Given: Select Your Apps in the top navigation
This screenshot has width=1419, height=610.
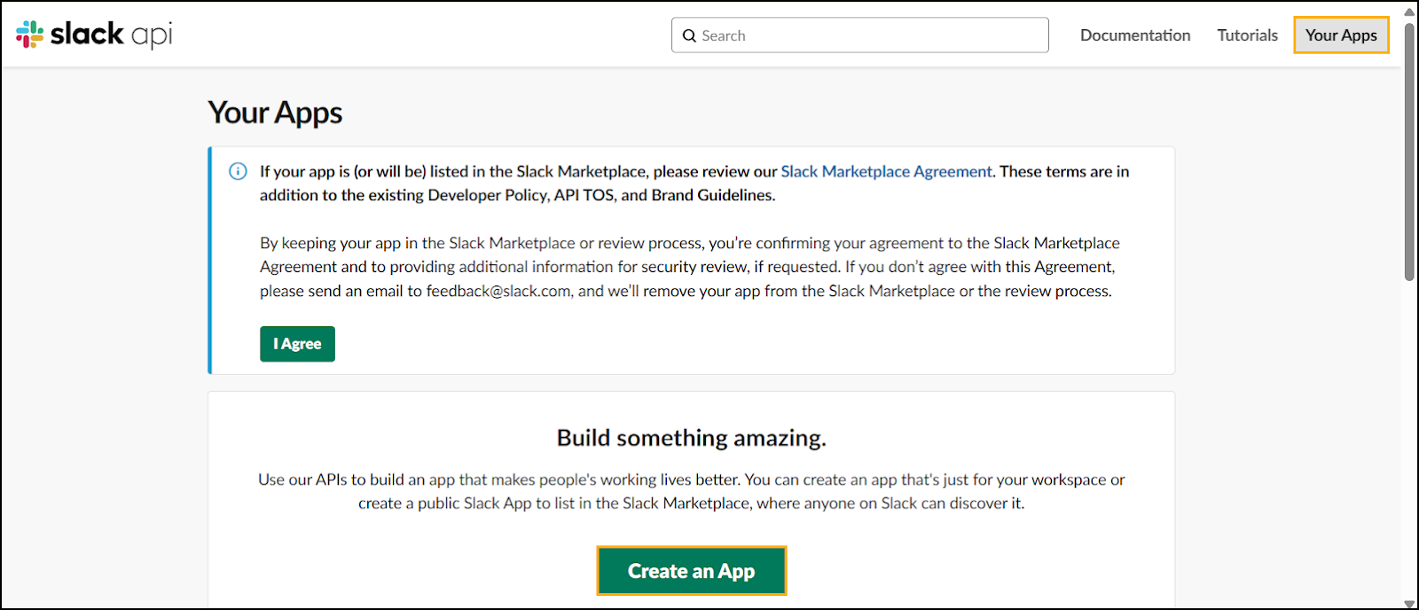Looking at the screenshot, I should (1340, 35).
